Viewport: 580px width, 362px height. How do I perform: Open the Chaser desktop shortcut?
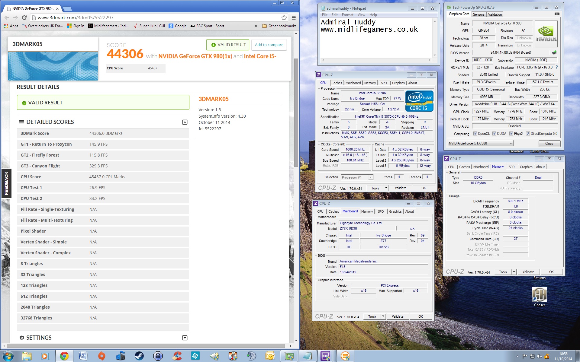539,297
